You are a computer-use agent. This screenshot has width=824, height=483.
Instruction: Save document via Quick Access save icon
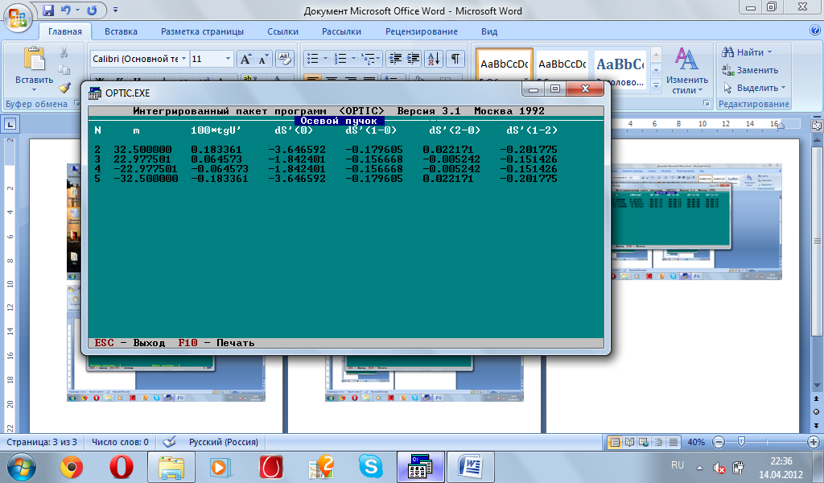(48, 10)
